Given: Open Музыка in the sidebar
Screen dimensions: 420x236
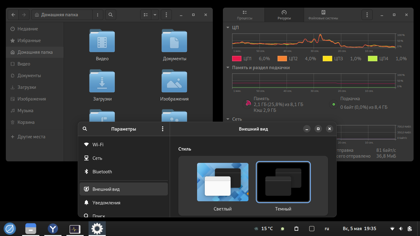Looking at the screenshot, I should pos(35,110).
